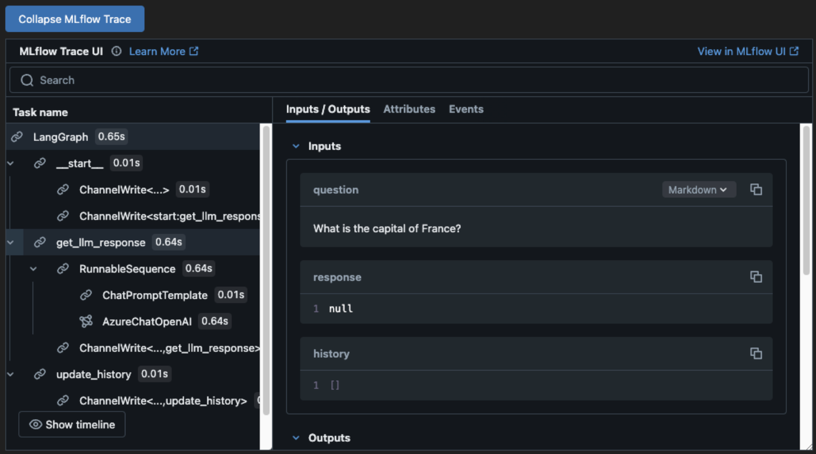Open the Markdown format dropdown
The width and height of the screenshot is (816, 454).
coord(698,190)
